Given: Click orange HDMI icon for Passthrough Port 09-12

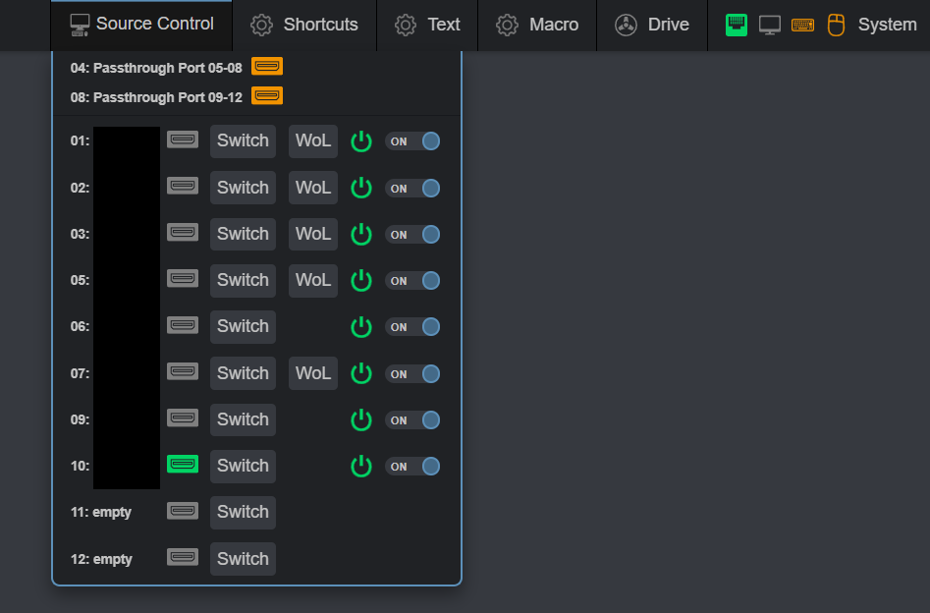Looking at the screenshot, I should point(267,95).
